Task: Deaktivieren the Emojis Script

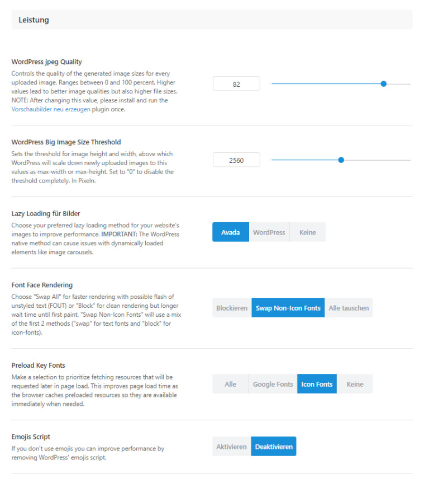Action: click(x=274, y=446)
